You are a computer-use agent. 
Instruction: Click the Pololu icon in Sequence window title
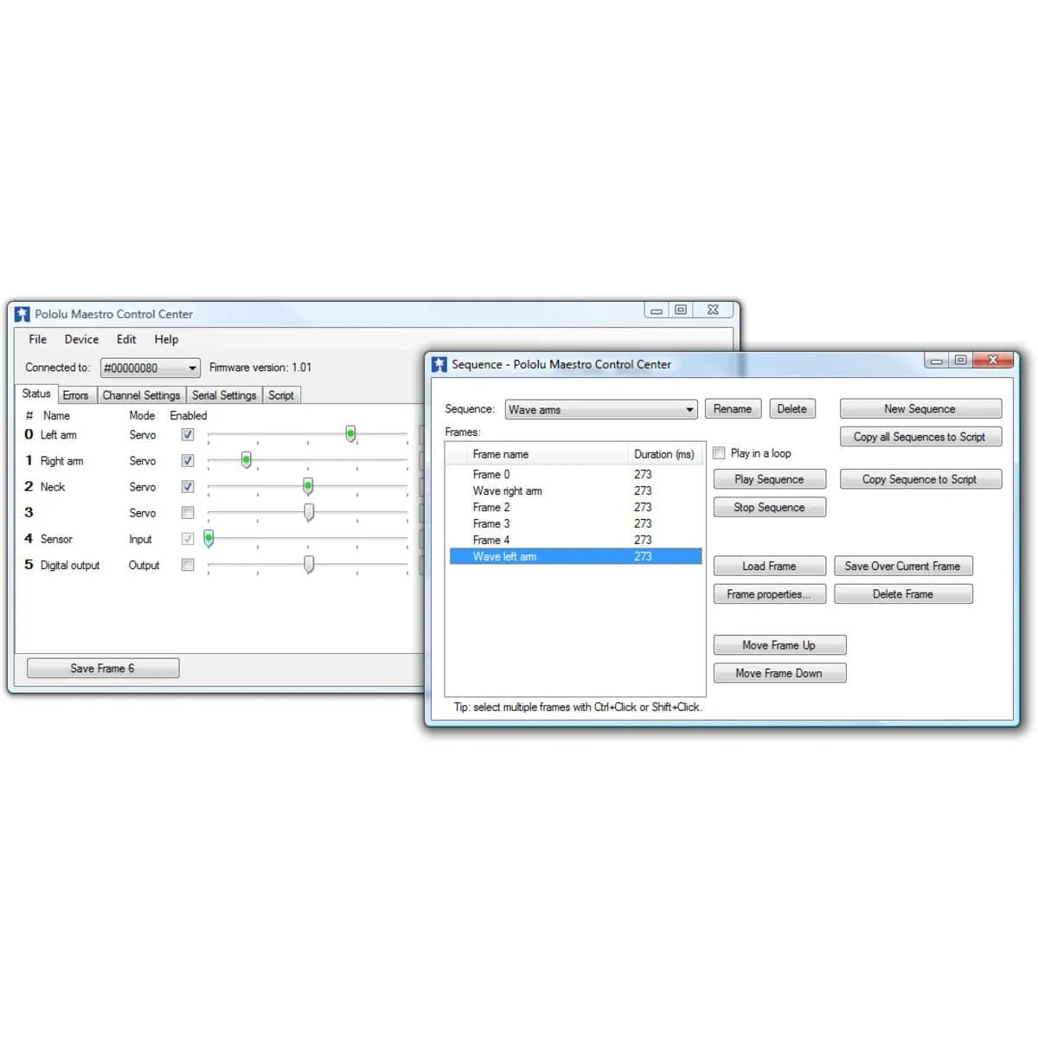point(439,364)
